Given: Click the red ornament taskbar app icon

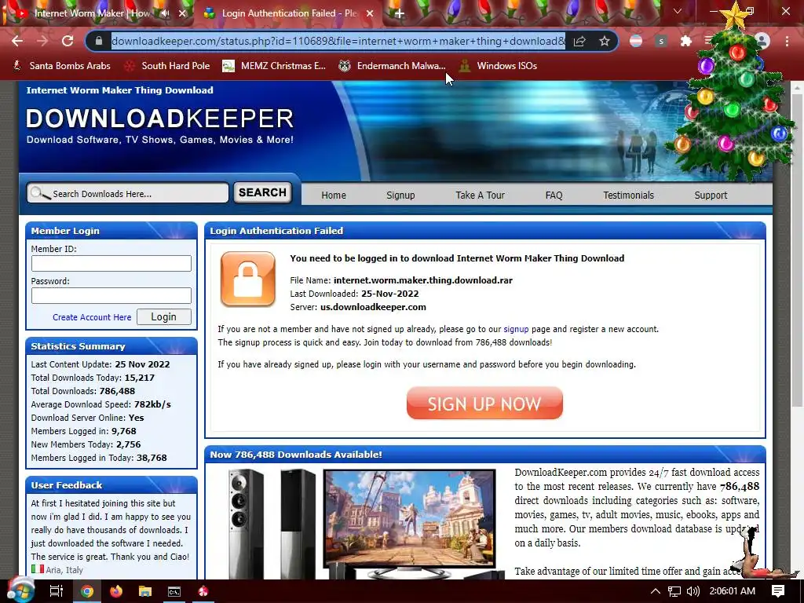Looking at the screenshot, I should 203,591.
